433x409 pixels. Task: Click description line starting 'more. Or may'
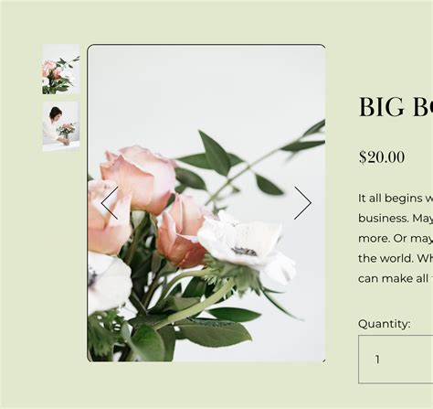pos(396,239)
